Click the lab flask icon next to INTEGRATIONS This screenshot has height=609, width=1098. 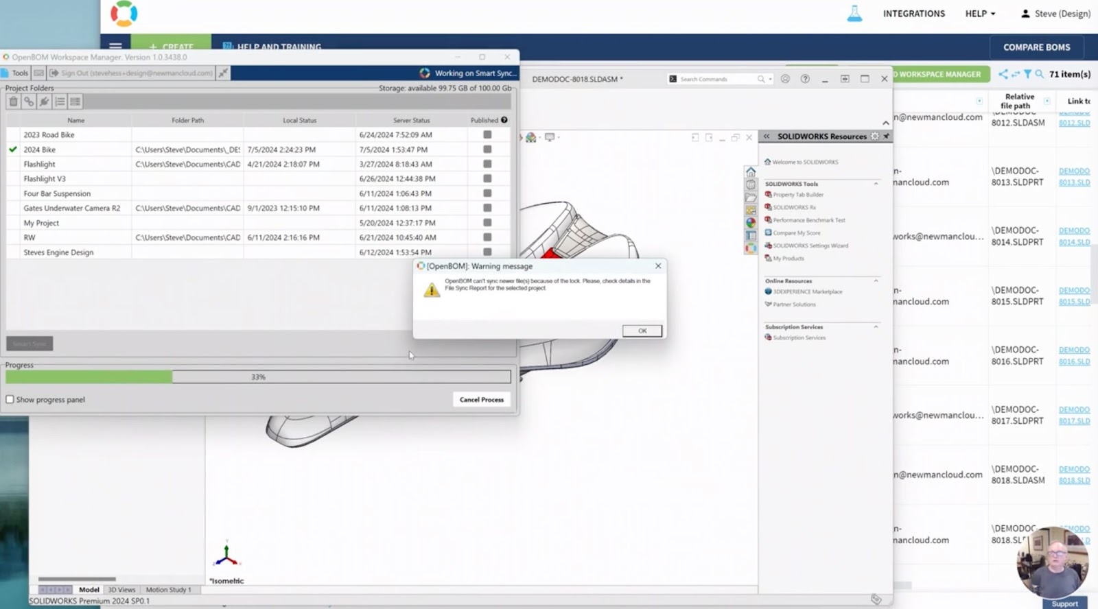(x=854, y=13)
